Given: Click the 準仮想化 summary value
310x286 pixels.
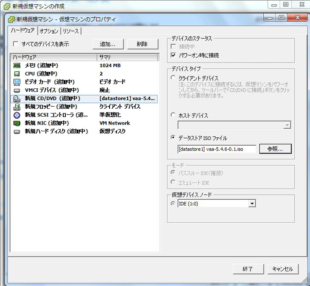Looking at the screenshot, I should pos(110,115).
